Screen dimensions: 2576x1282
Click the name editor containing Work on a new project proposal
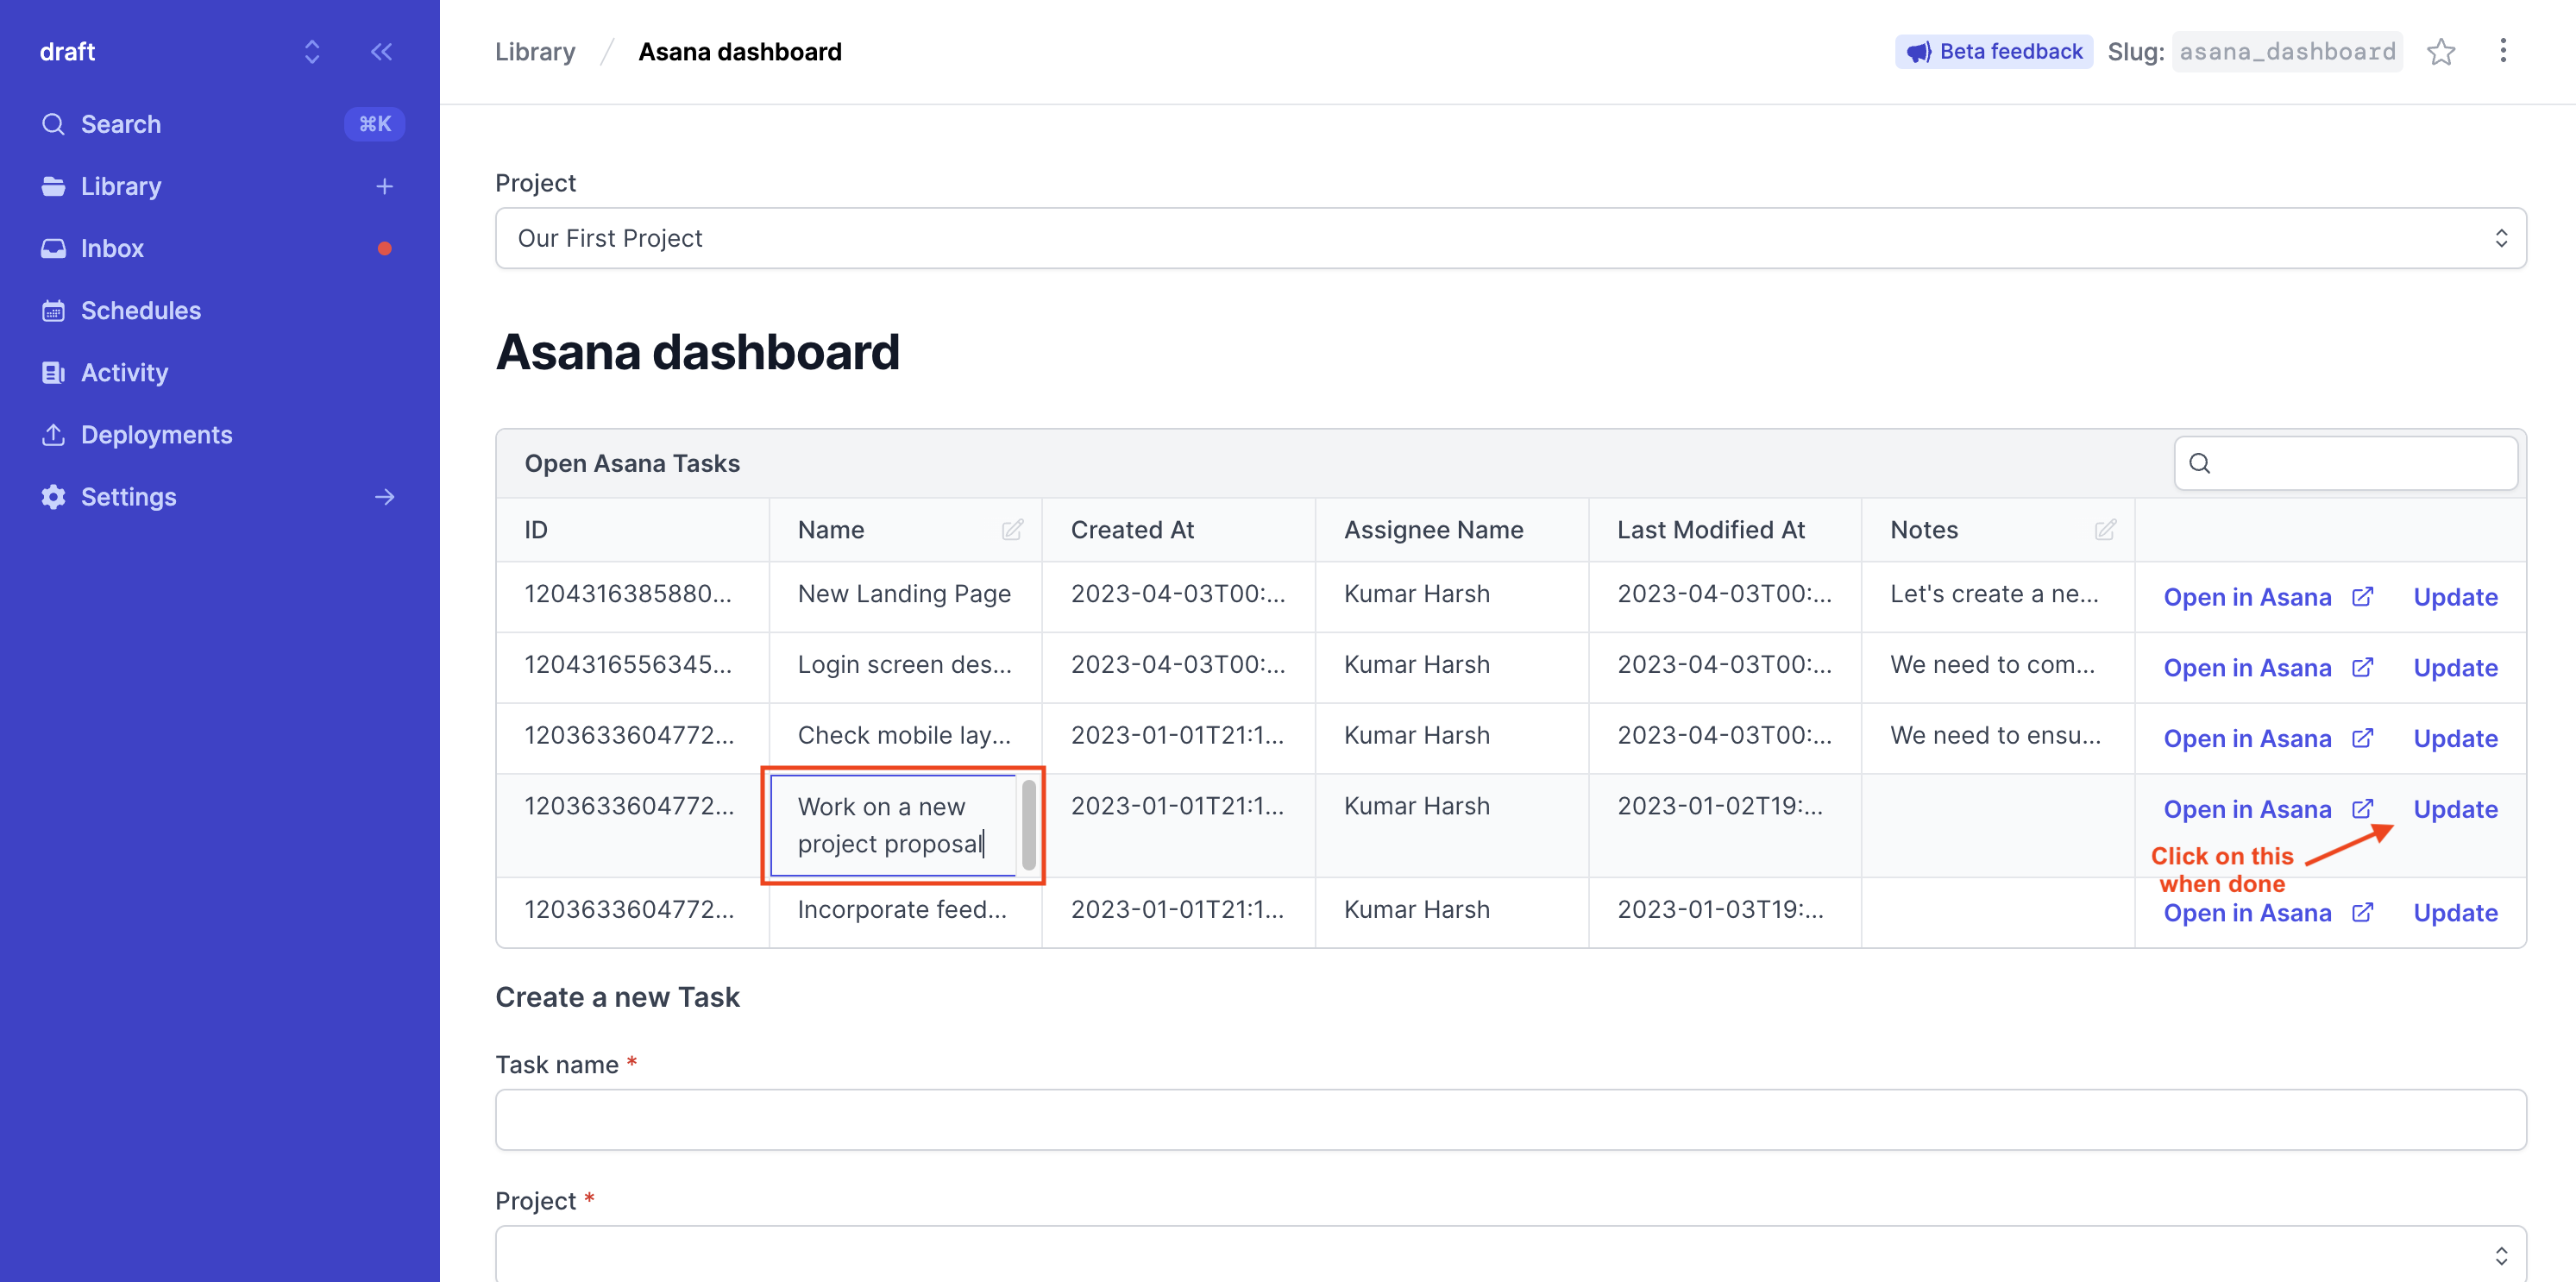(x=893, y=825)
